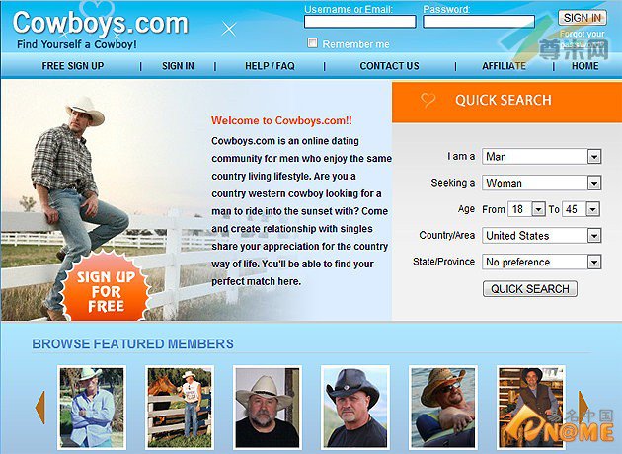Expand the 'I am a' dropdown
The height and width of the screenshot is (454, 622).
tap(541, 157)
